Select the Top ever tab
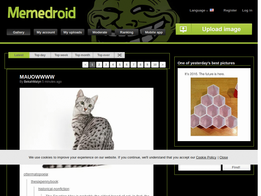The image size is (261, 196). pos(103,55)
